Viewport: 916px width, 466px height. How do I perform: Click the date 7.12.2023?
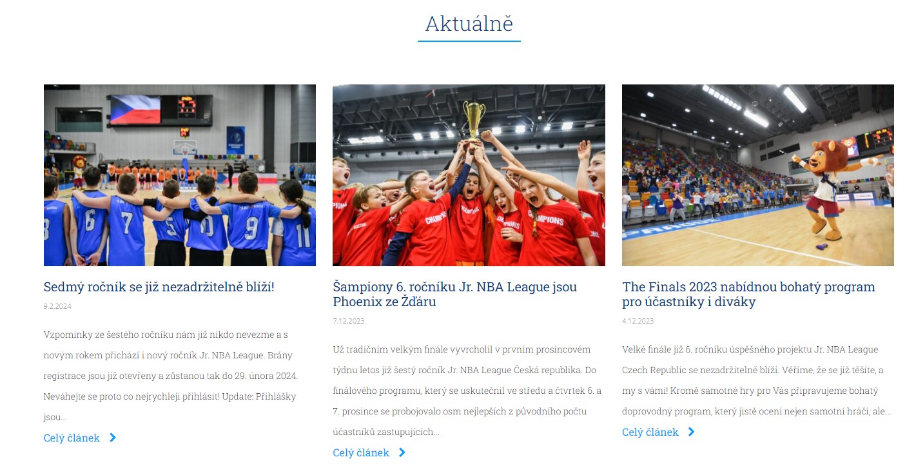tap(349, 321)
